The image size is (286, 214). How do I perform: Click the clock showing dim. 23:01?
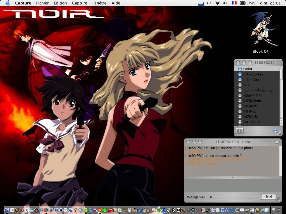coord(270,3)
